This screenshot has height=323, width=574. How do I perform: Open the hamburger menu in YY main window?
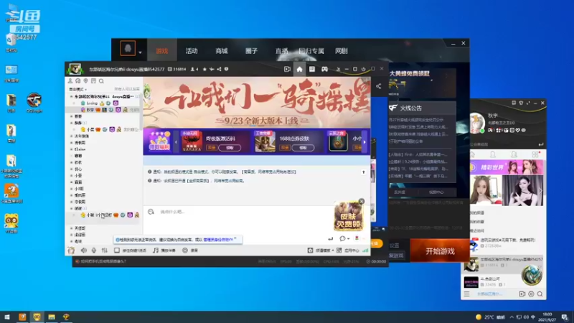[x=467, y=294]
